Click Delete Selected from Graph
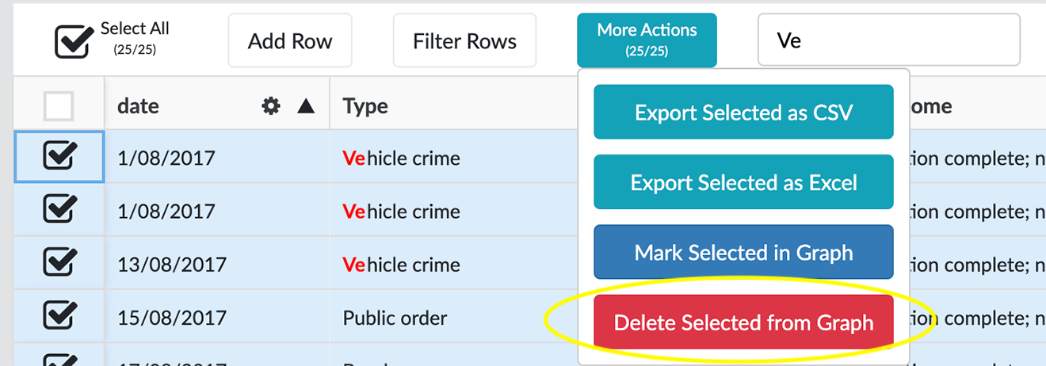Image resolution: width=1046 pixels, height=366 pixels. pos(743,322)
